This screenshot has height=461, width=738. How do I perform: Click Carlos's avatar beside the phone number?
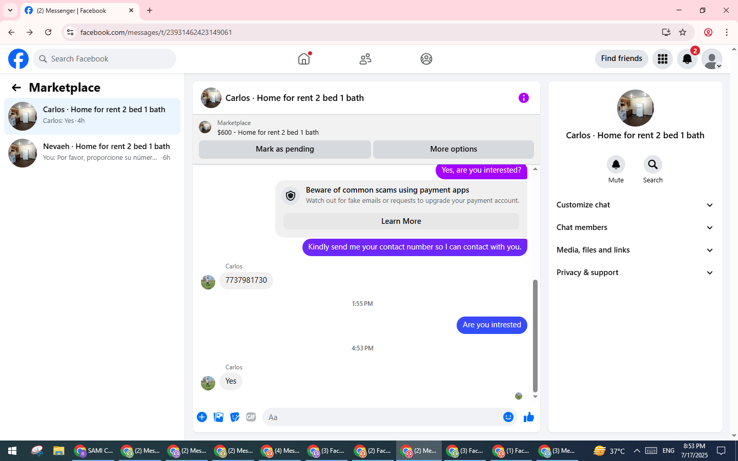point(208,282)
